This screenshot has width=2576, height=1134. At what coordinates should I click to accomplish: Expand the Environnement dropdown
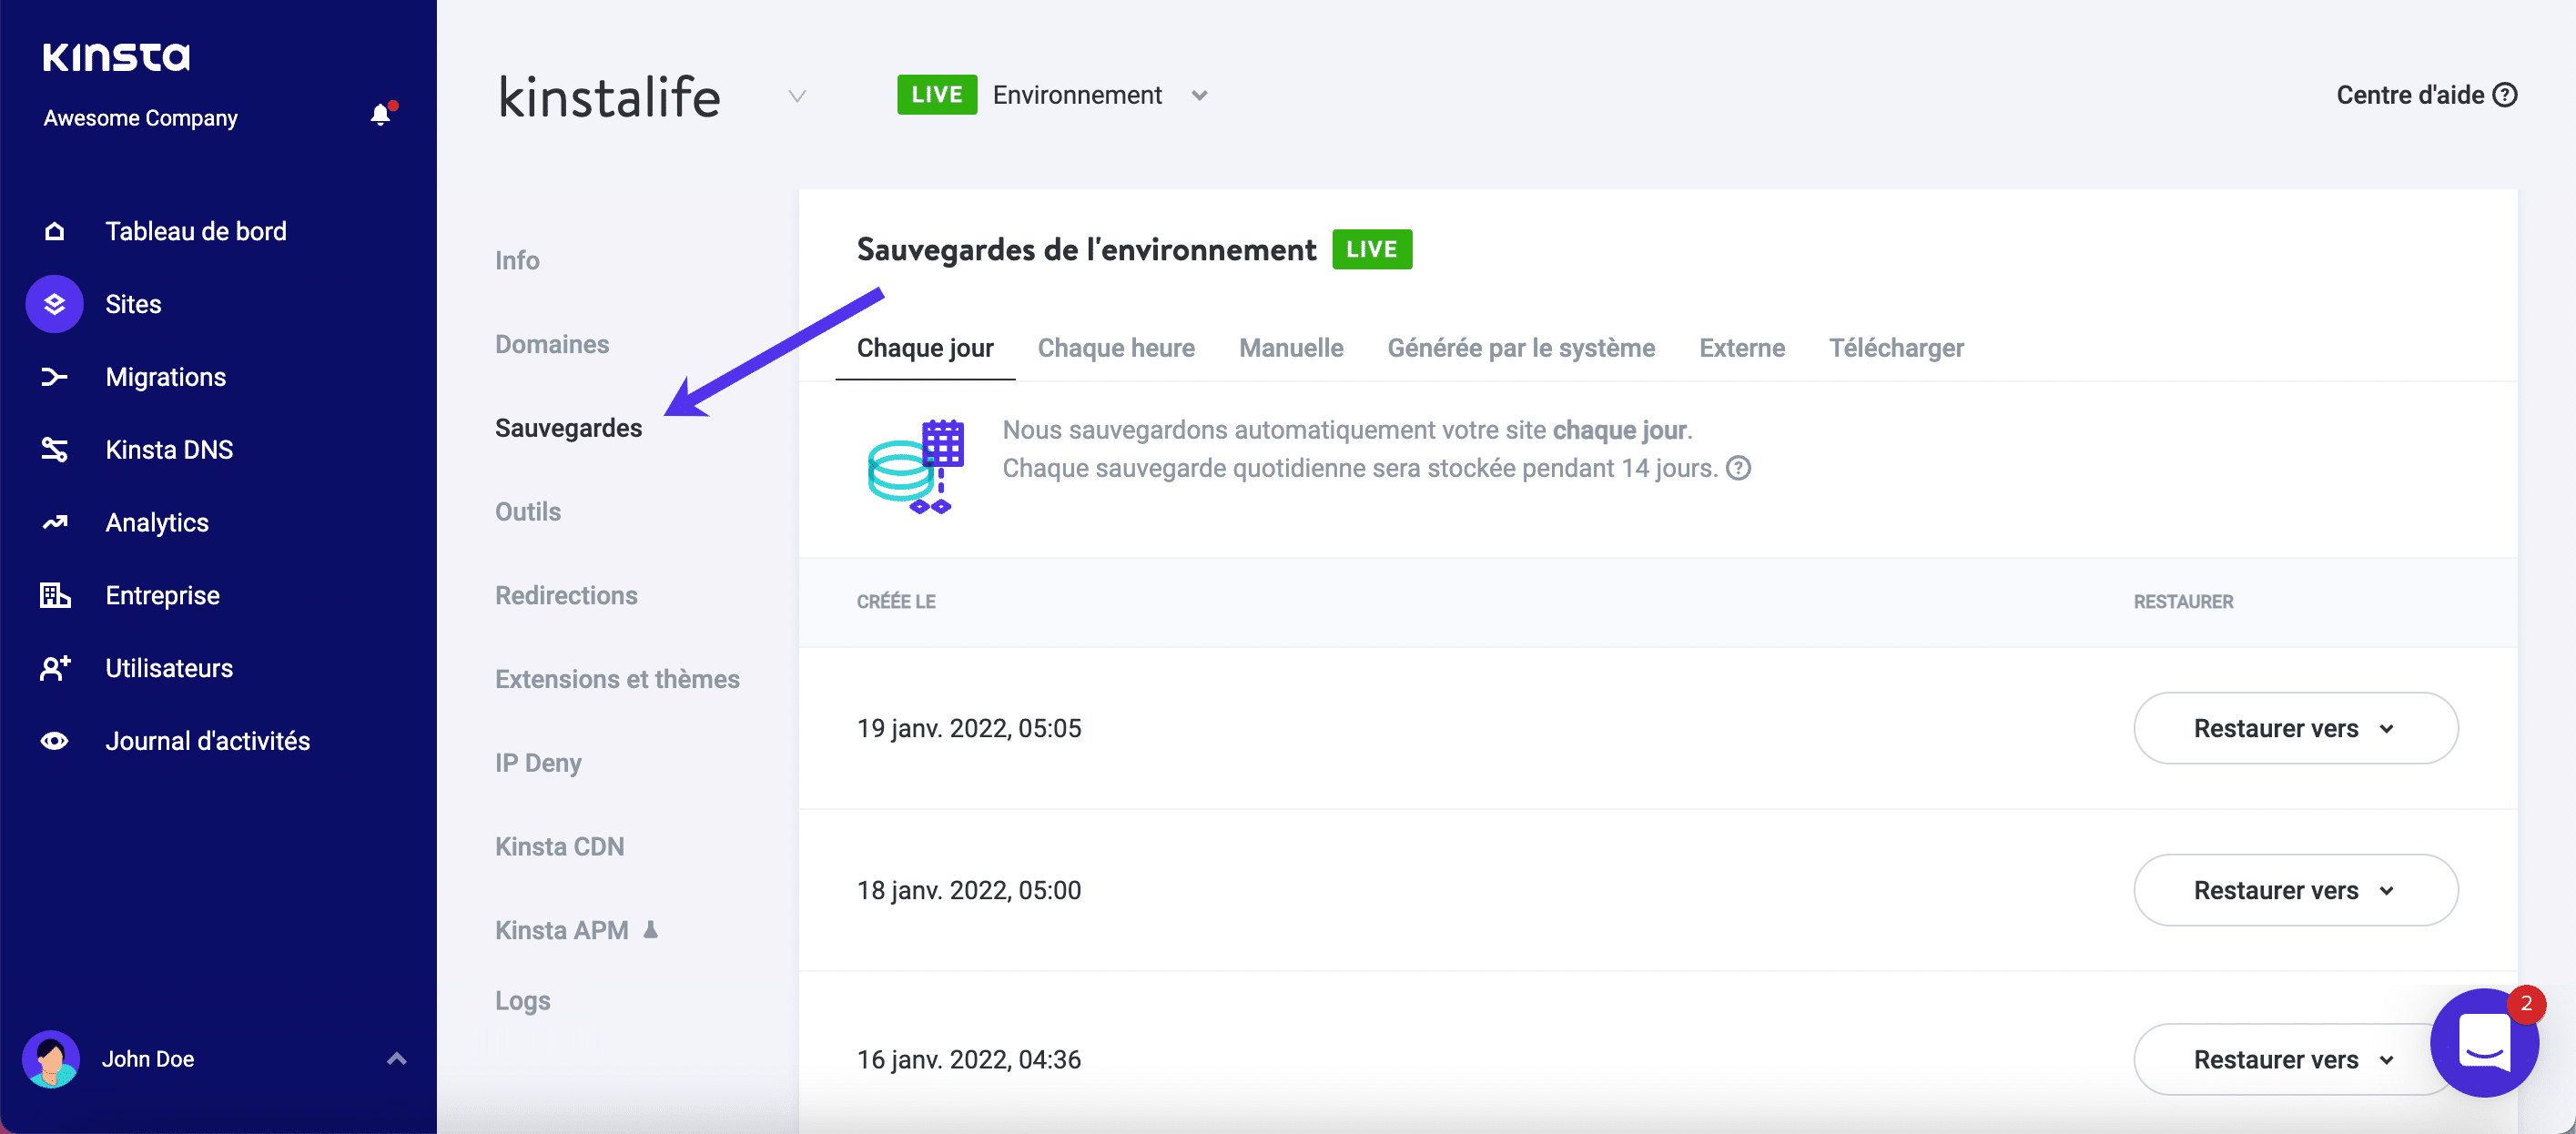(1200, 95)
